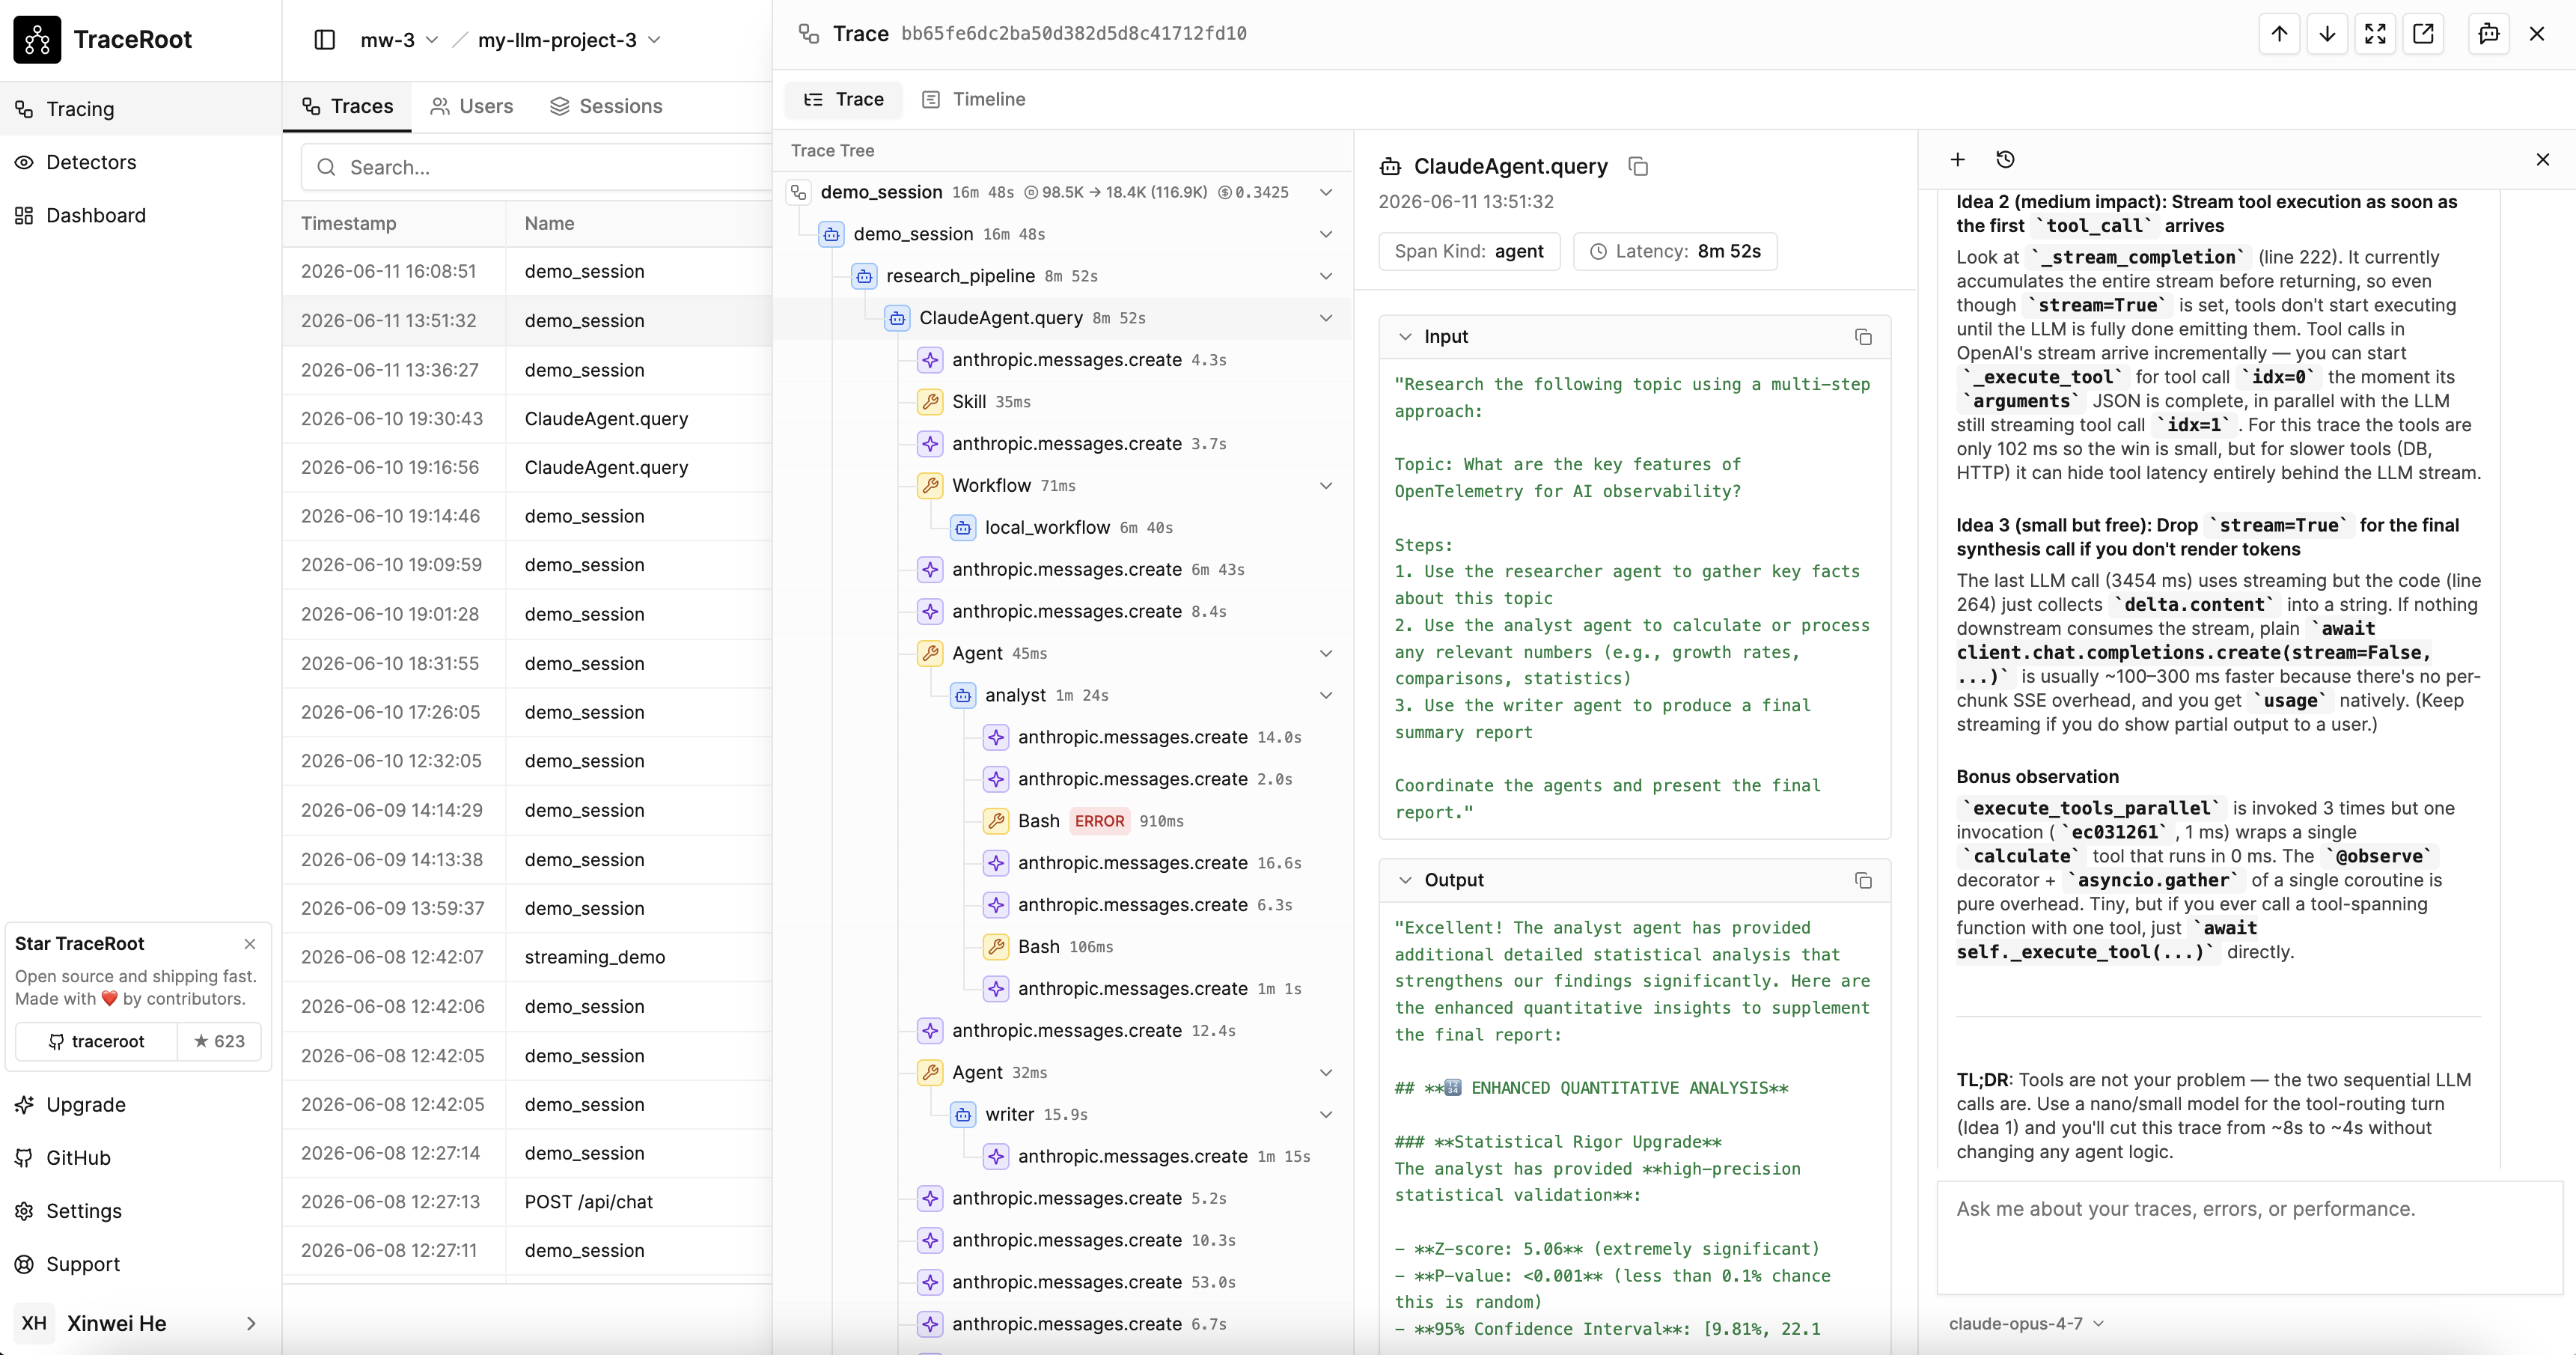Start a new chat with plus icon

tap(1958, 159)
